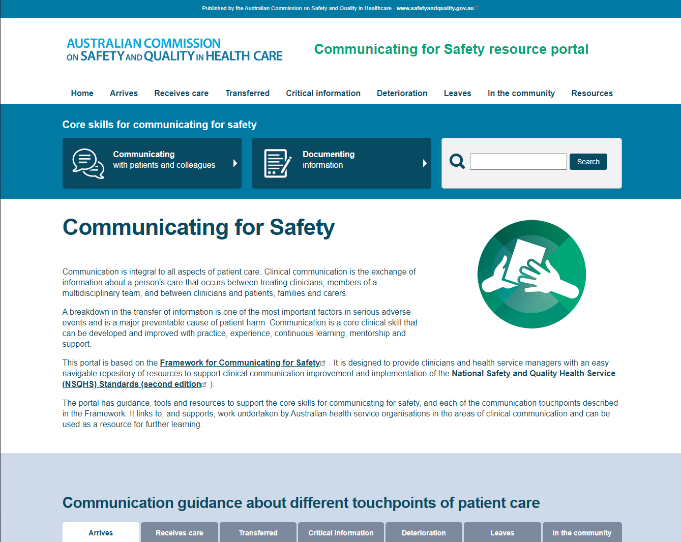Follow the NSQHS Standards second edition link
This screenshot has width=681, height=542.
coord(533,373)
